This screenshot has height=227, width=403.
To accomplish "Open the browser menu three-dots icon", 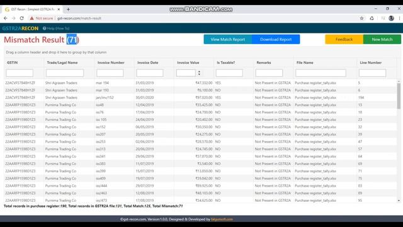I will coord(399,18).
